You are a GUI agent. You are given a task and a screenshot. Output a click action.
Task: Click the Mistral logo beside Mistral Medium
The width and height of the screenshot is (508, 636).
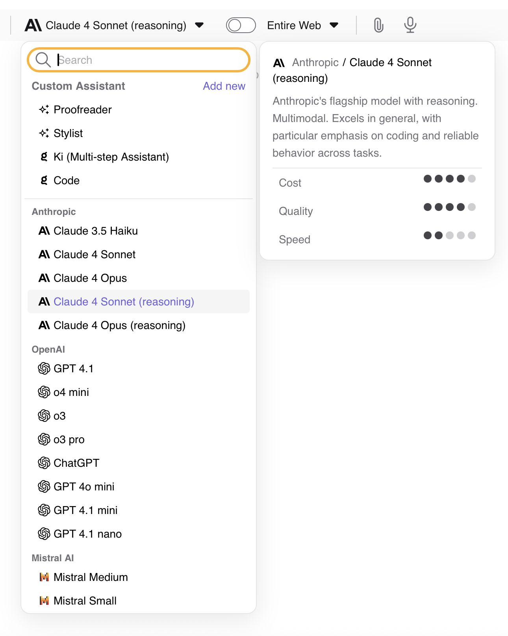click(44, 577)
